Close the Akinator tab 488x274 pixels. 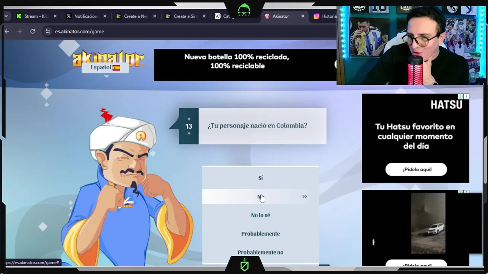pyautogui.click(x=303, y=16)
